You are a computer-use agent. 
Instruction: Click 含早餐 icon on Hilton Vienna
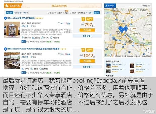tap(33, 38)
